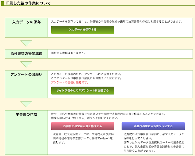Click text 作成しない方は「終了する」ボタンを押してください。

pyautogui.click(x=85, y=118)
